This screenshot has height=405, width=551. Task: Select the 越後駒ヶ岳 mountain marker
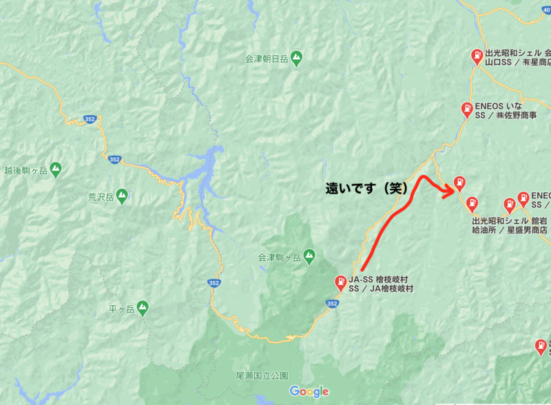coord(56,170)
